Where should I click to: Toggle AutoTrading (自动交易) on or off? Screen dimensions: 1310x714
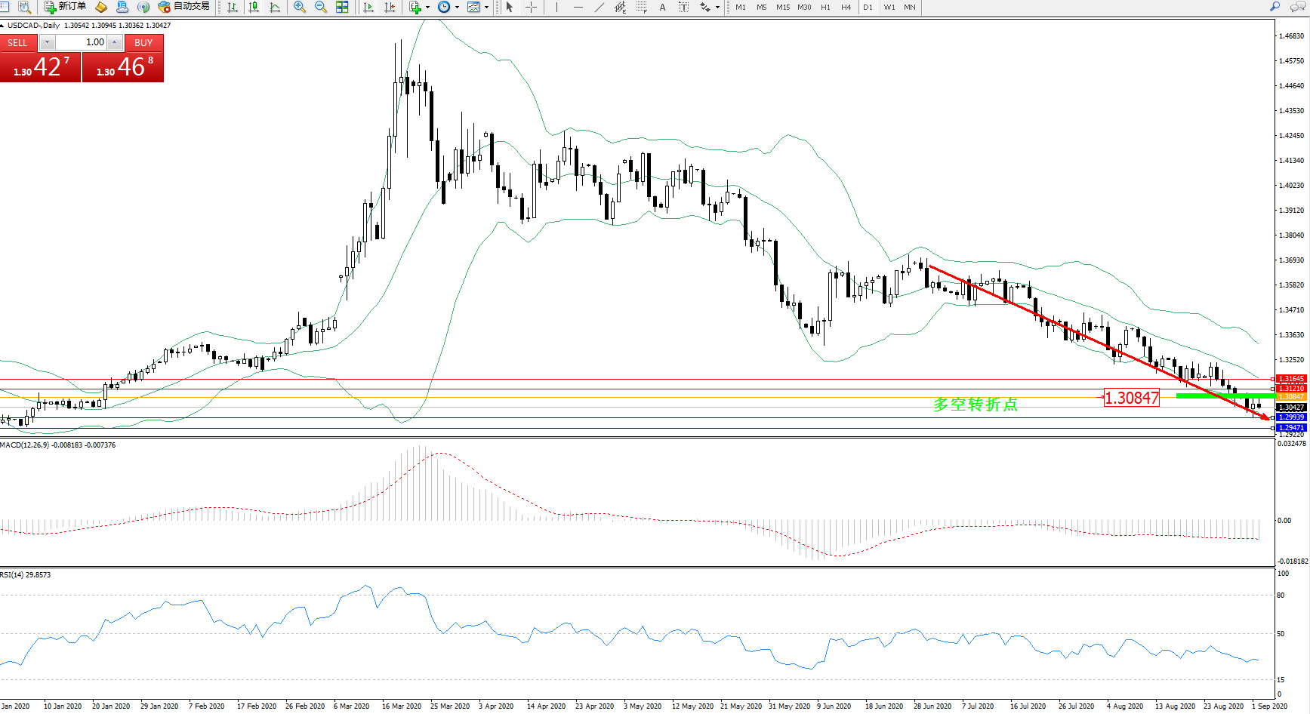[183, 7]
